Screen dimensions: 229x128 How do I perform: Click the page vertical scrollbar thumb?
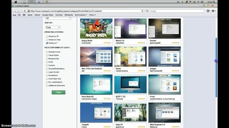coord(216,68)
